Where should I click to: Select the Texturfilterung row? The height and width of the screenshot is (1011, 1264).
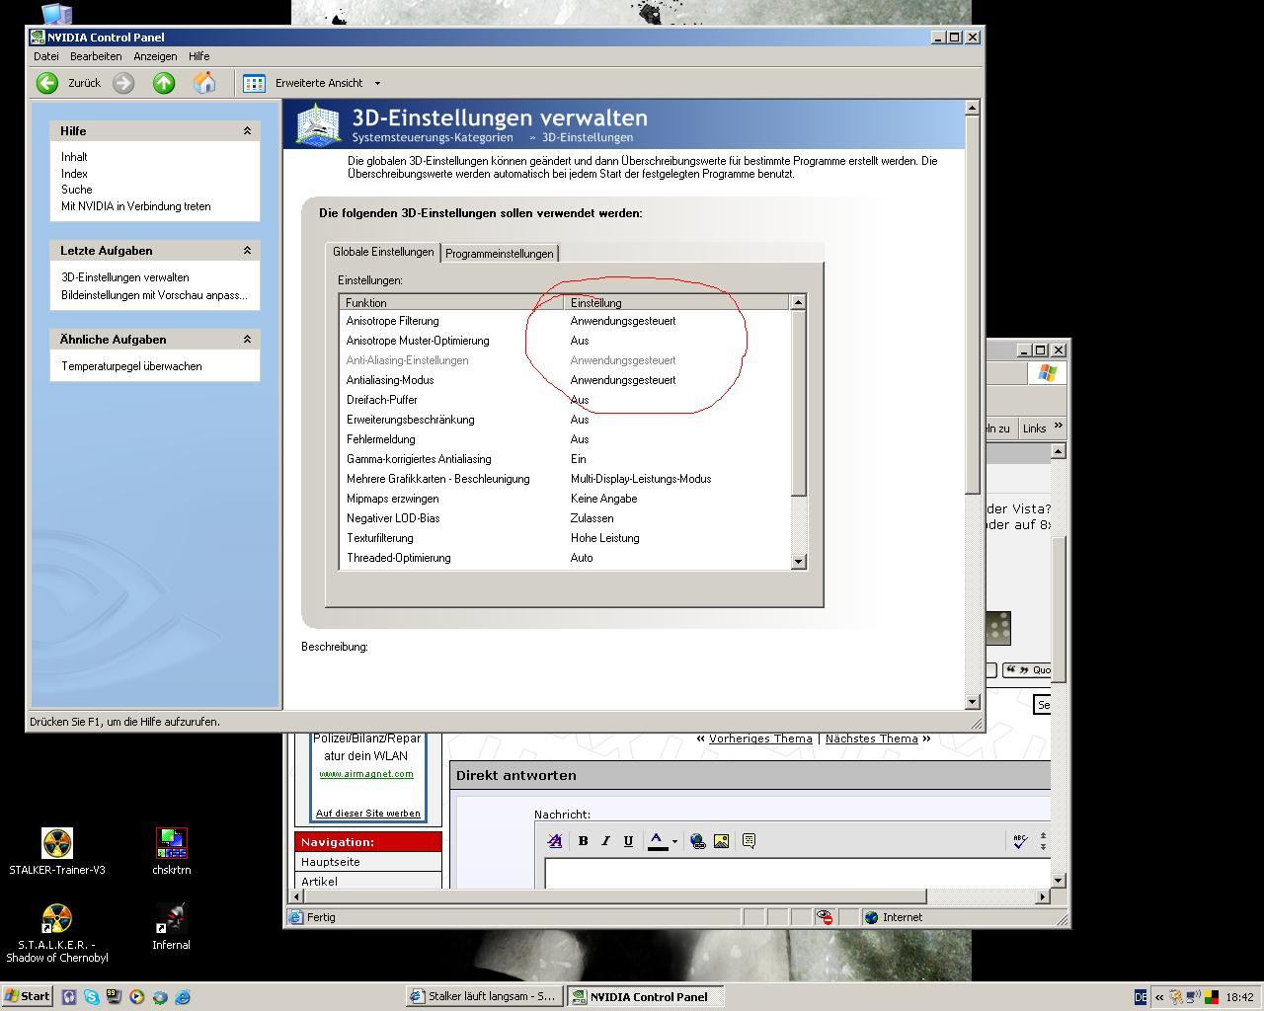pos(565,538)
